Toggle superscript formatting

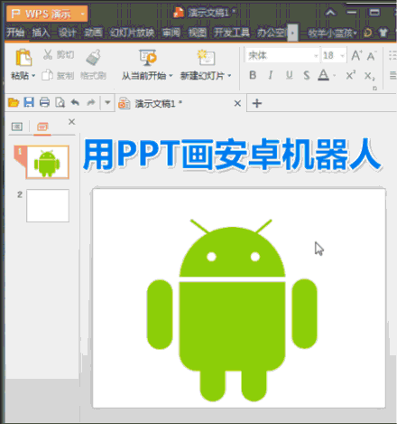click(350, 75)
